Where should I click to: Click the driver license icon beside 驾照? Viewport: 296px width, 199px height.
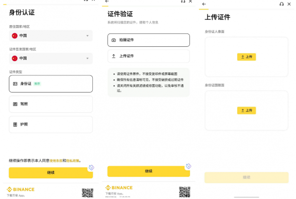click(x=15, y=104)
